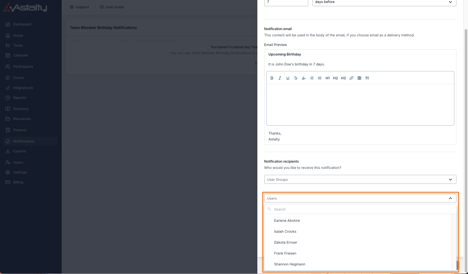Viewport: 468px width, 274px height.
Task: Click into the email body text area
Action: coord(360,104)
